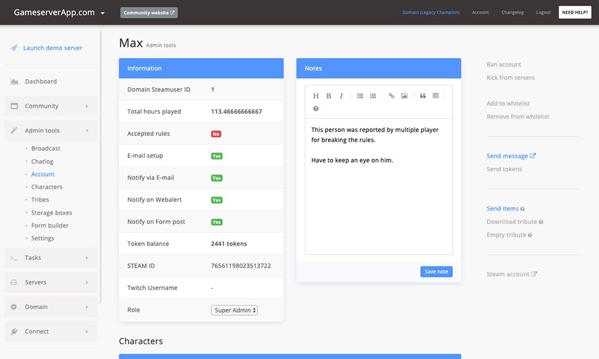Insert a blockquote into the note

pyautogui.click(x=422, y=95)
